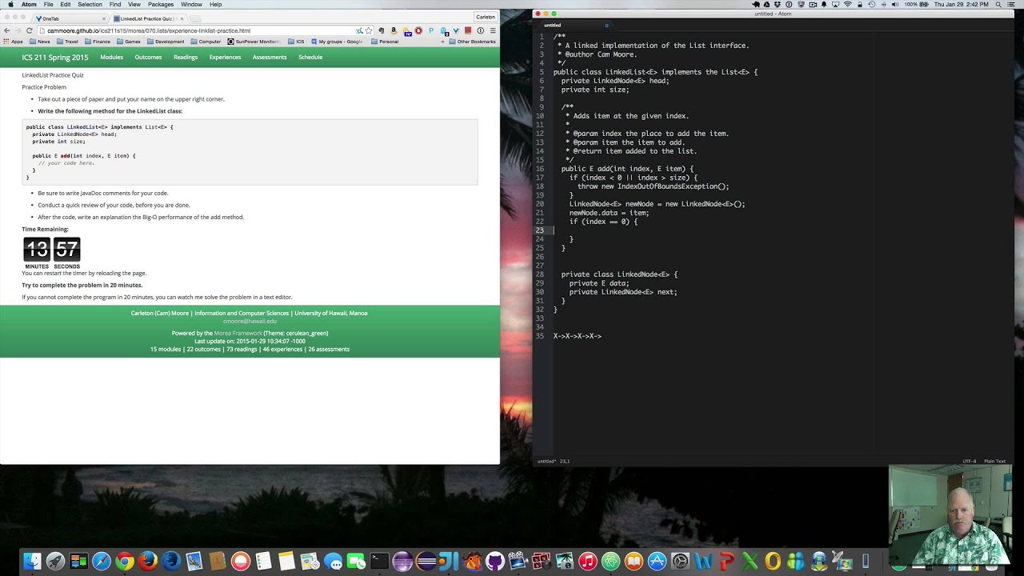Expand the Finance bookmarks folder
This screenshot has height=576, width=1024.
(x=97, y=42)
